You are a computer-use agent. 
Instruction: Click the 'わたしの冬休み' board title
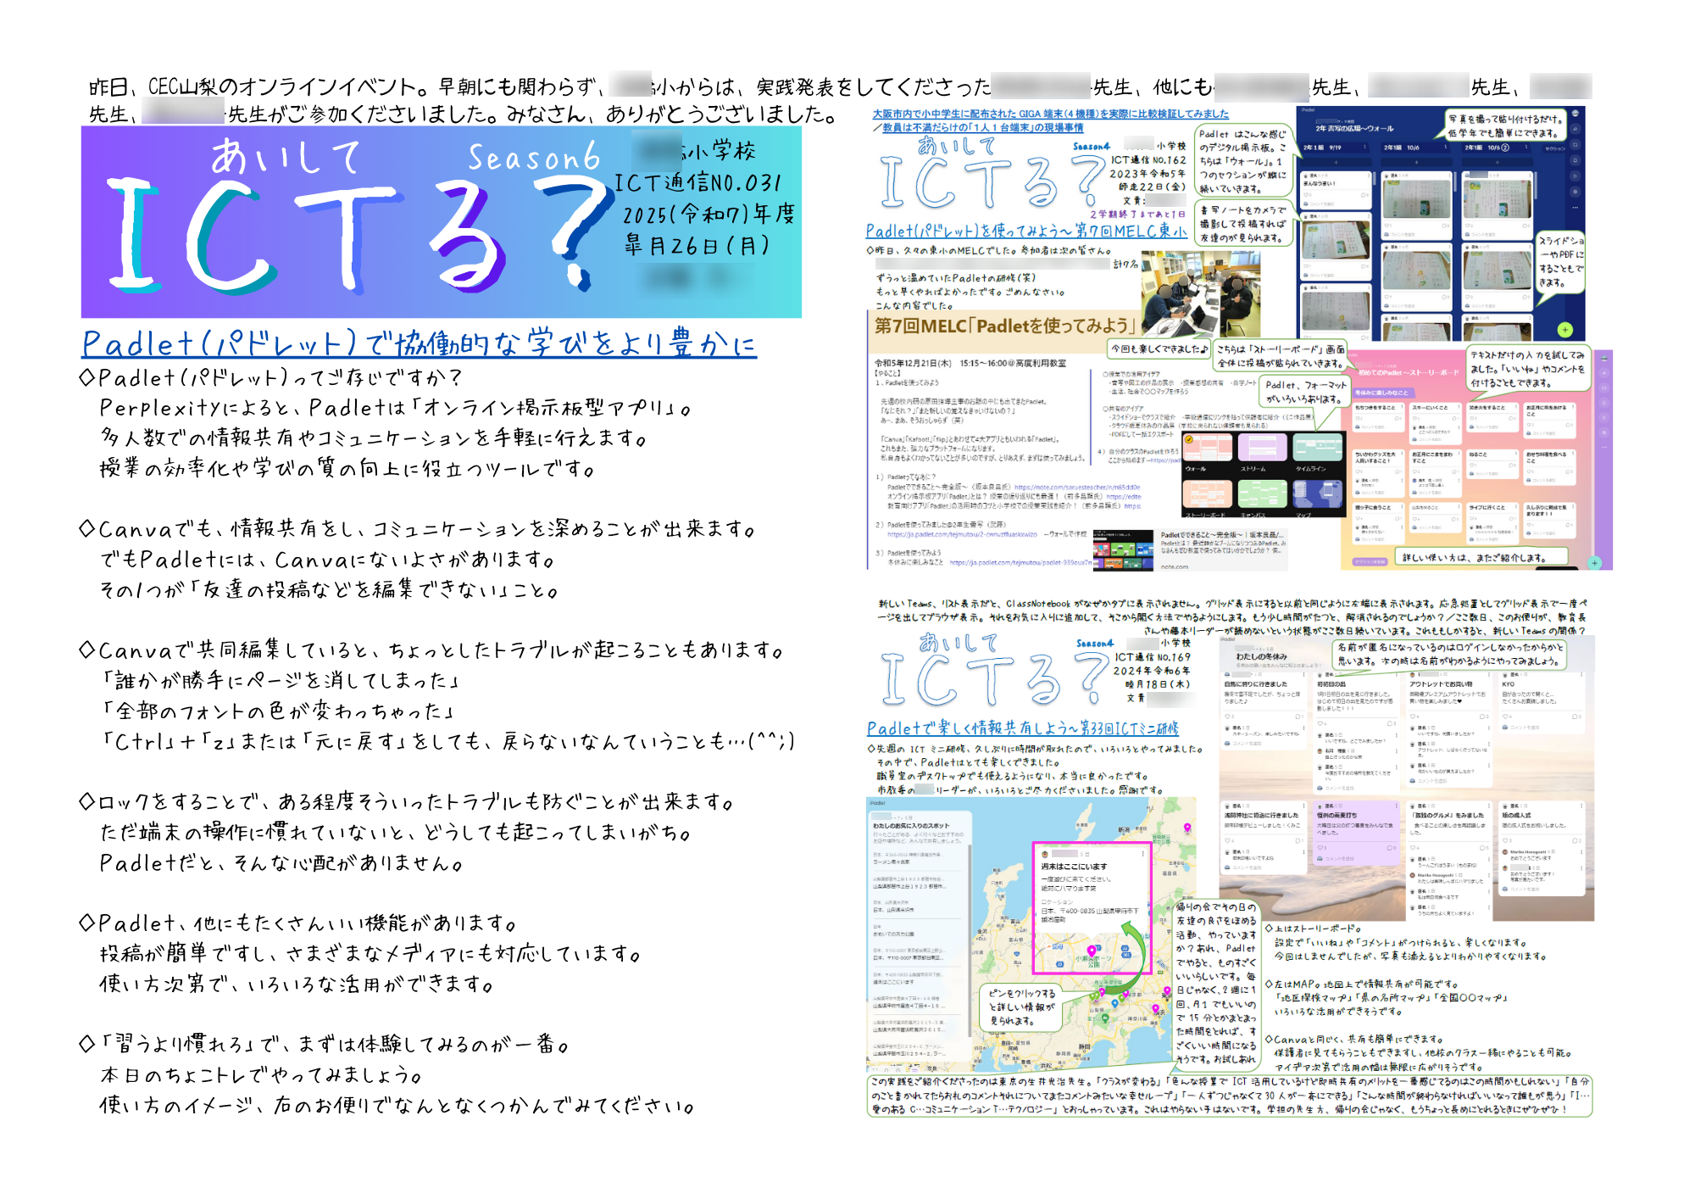tap(1261, 656)
